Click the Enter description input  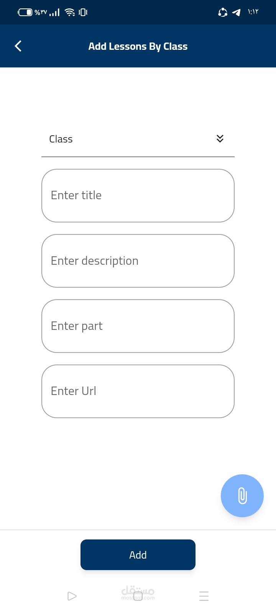(x=138, y=261)
